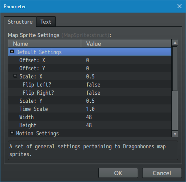Image resolution: width=186 pixels, height=182 pixels.
Task: Click the Time Scale value 1.0
Action: point(90,109)
